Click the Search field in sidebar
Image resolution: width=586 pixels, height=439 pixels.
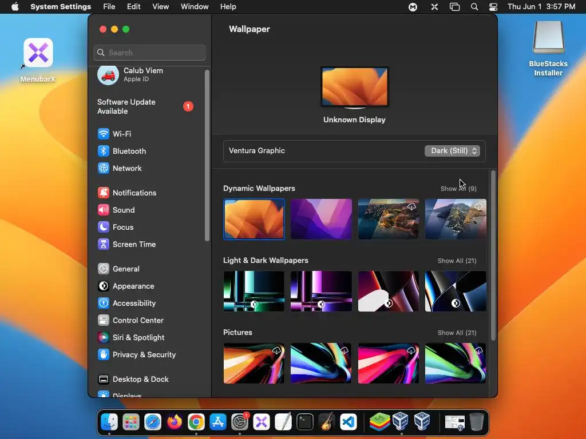(x=149, y=53)
